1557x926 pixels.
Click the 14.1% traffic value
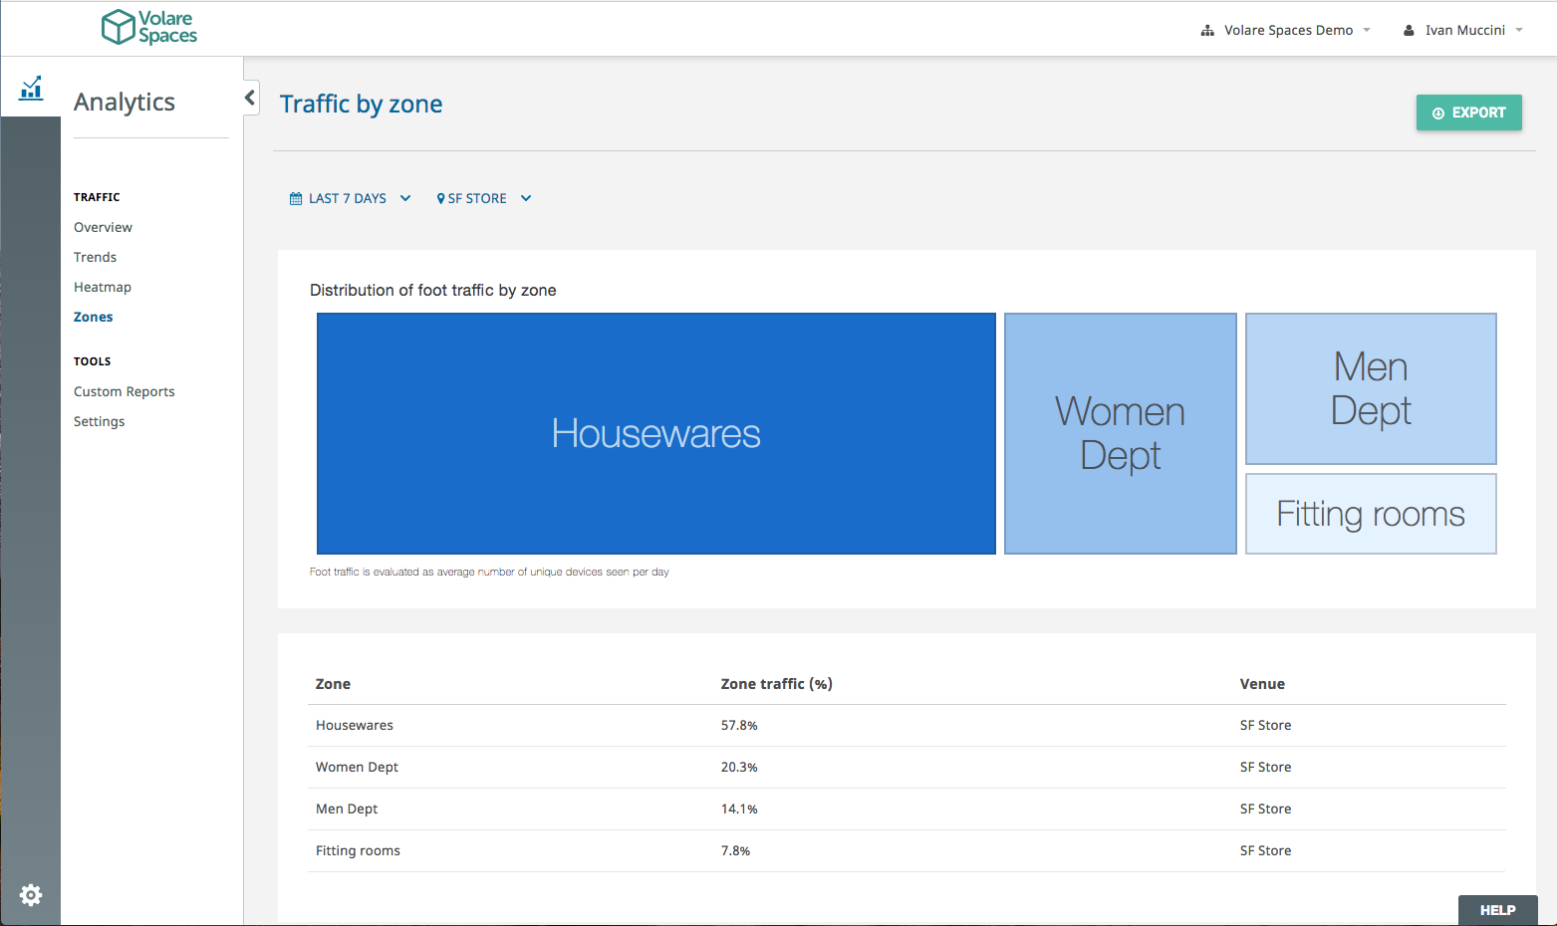(x=739, y=810)
